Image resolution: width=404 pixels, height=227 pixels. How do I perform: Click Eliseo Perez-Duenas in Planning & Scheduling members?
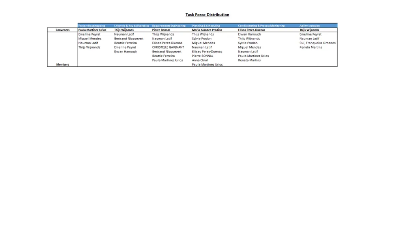(x=207, y=52)
